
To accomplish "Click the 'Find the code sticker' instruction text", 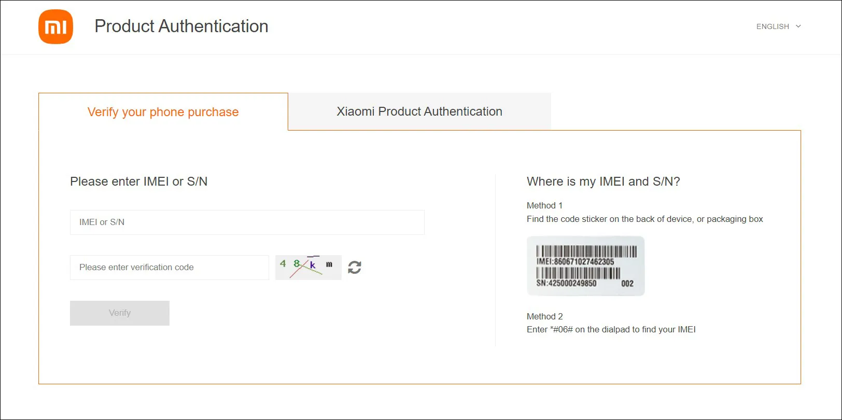I will [645, 219].
